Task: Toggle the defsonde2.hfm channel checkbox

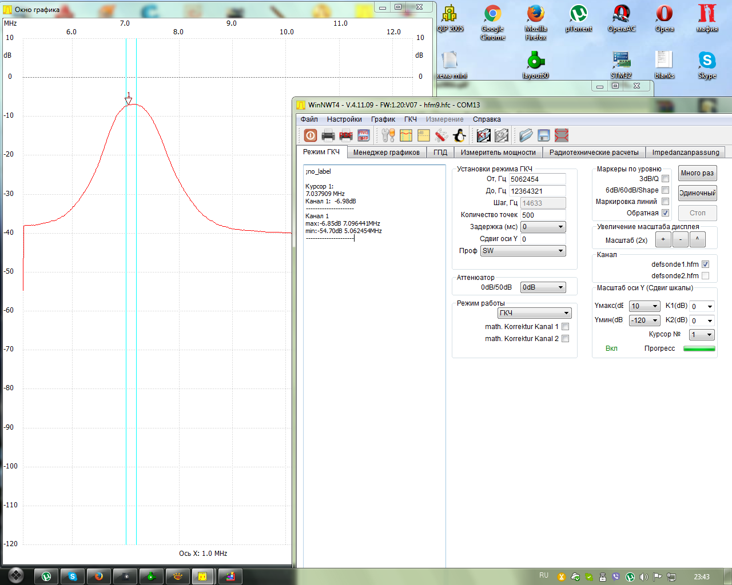Action: (x=705, y=276)
